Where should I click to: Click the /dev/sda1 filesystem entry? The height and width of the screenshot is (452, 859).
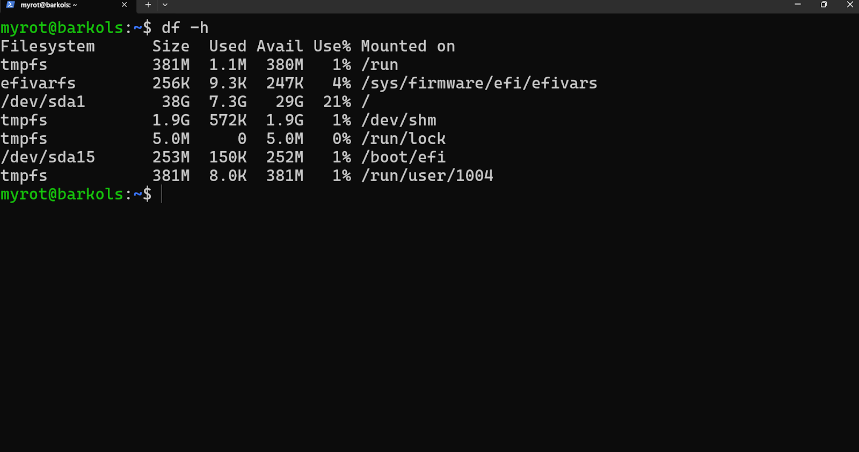click(43, 102)
